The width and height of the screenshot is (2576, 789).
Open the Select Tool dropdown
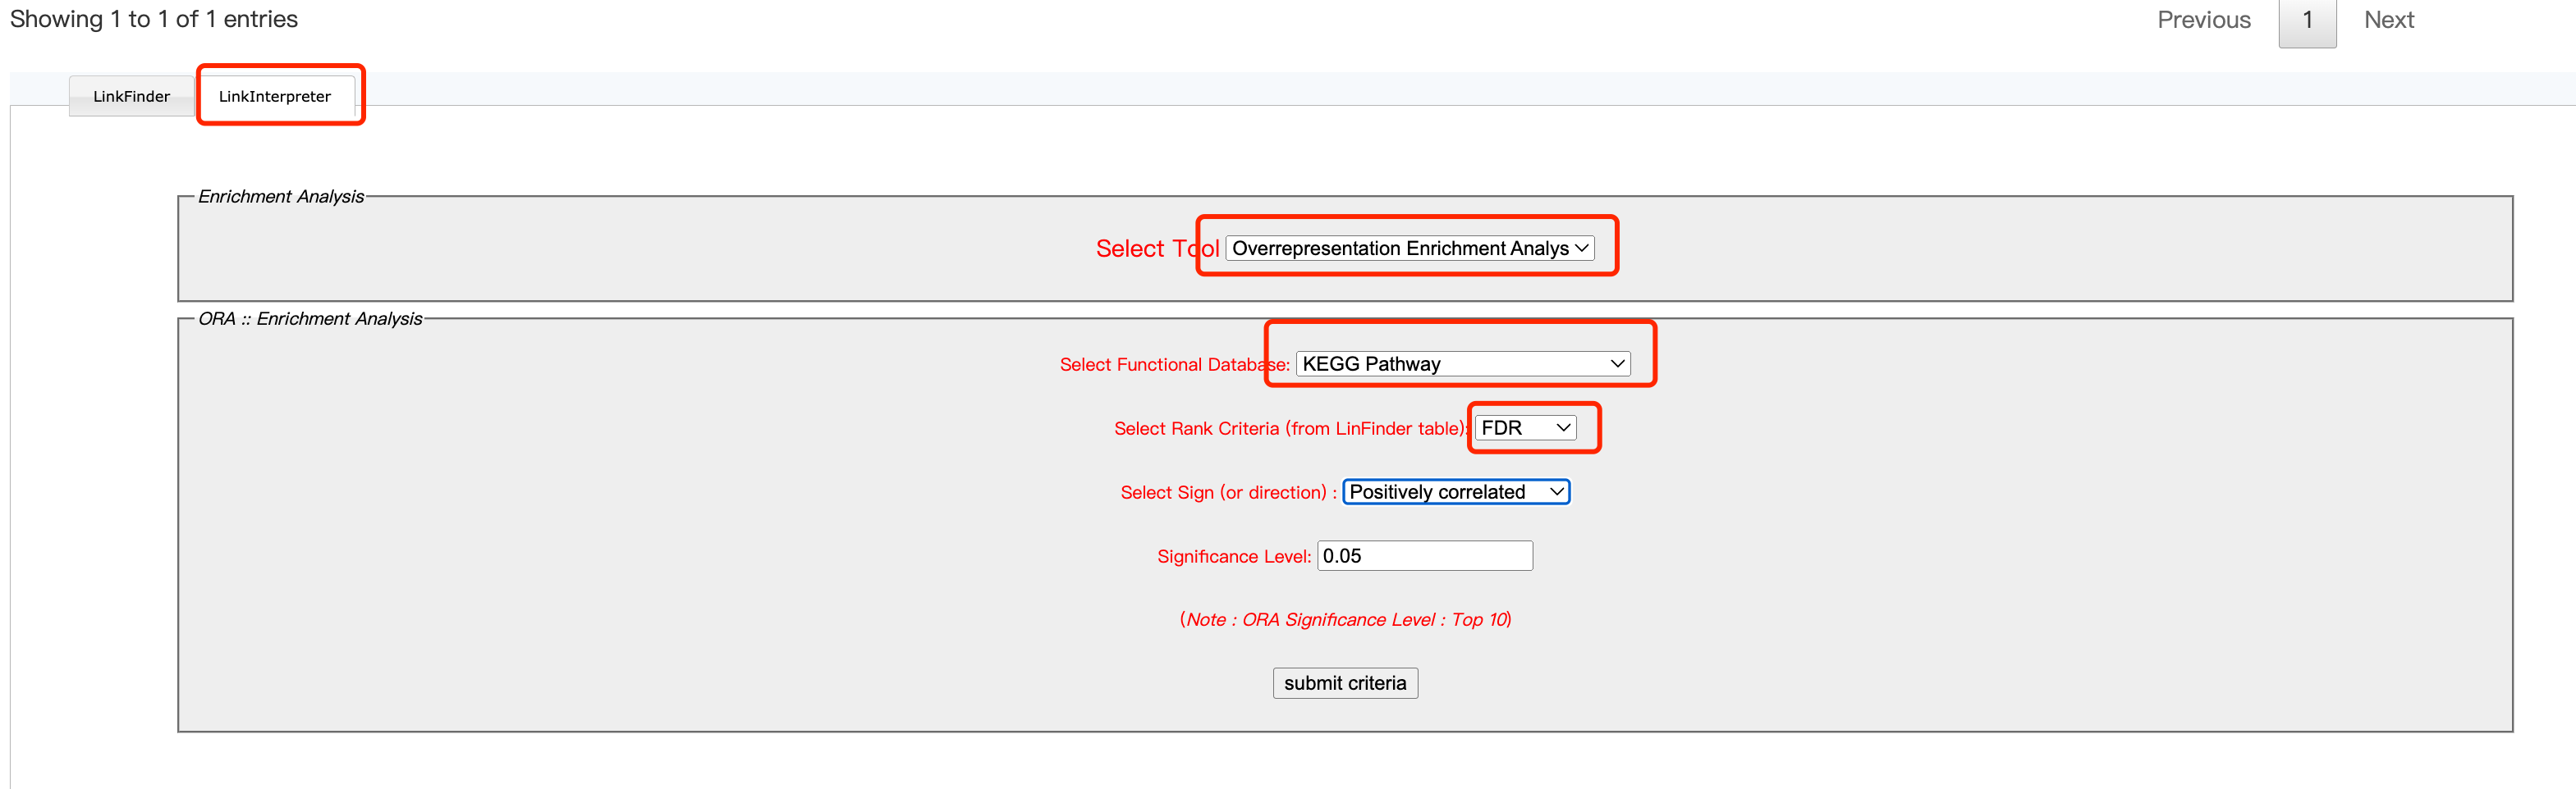pyautogui.click(x=1410, y=248)
